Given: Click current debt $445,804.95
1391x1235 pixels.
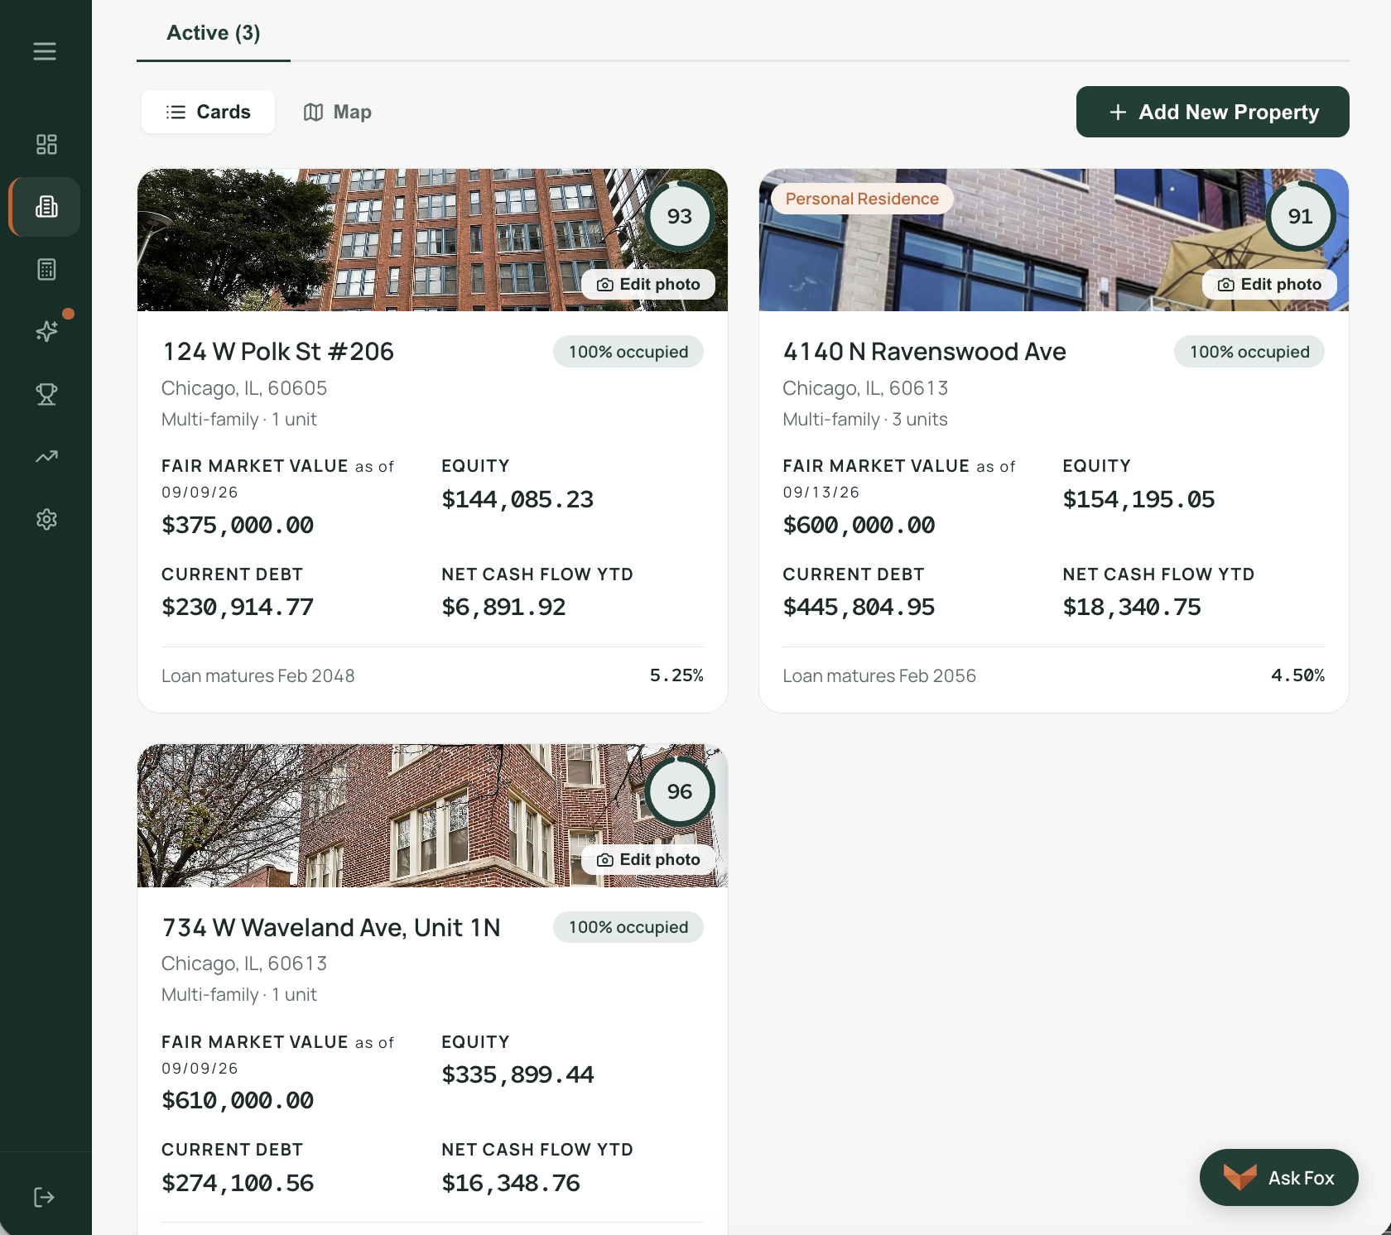Looking at the screenshot, I should [x=859, y=607].
